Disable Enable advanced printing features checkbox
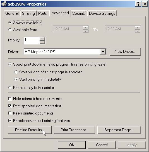The height and width of the screenshot is (152, 149). pos(10,121)
